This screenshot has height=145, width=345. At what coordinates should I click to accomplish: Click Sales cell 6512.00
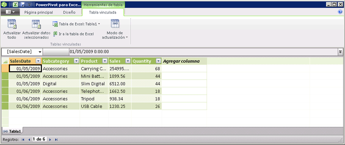(x=120, y=84)
